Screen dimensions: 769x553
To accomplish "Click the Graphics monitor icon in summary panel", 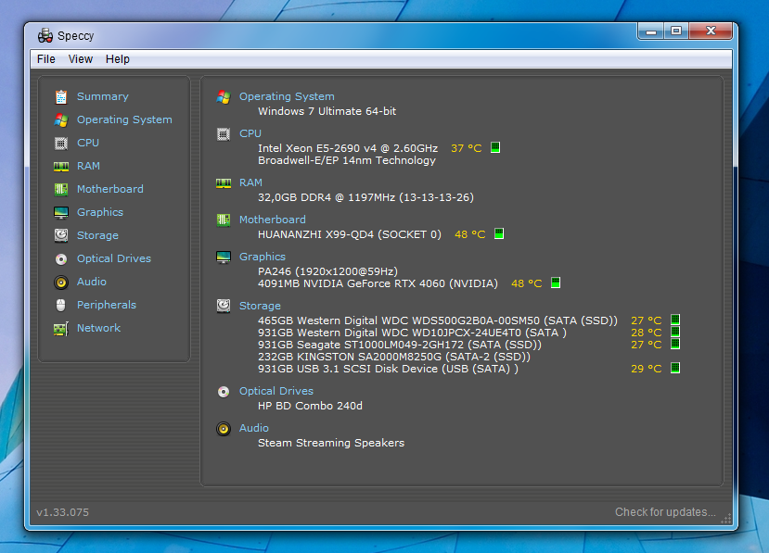I will tap(224, 258).
